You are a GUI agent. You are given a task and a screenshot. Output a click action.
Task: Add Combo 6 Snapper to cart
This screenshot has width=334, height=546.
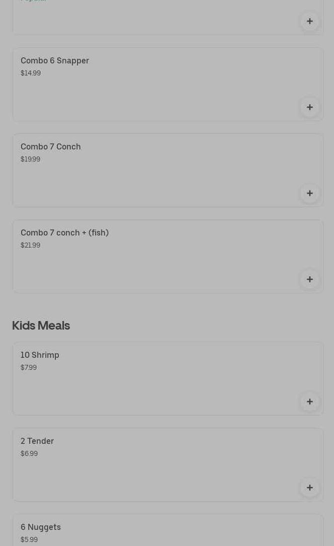click(x=310, y=107)
